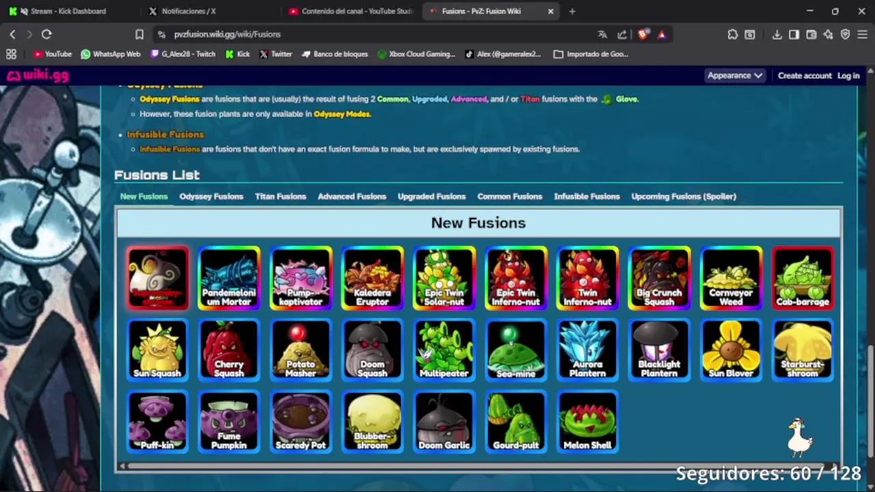Screen dimensions: 875x492
Task: Select the New Fusions tab
Action: [x=144, y=196]
